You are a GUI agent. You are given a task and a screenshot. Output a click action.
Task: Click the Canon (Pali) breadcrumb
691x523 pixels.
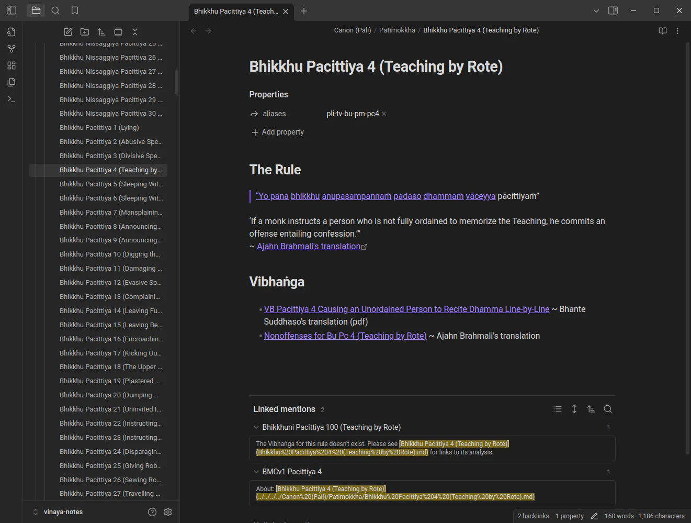pyautogui.click(x=353, y=30)
